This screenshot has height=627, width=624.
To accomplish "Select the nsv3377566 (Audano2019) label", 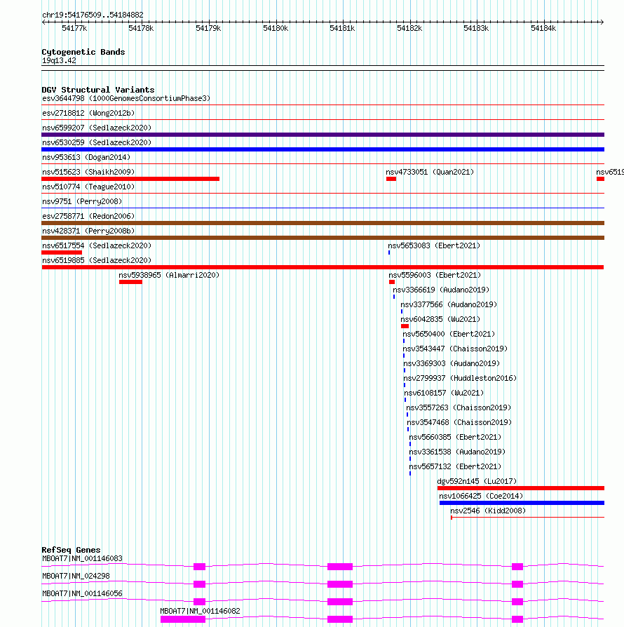I will (x=449, y=304).
